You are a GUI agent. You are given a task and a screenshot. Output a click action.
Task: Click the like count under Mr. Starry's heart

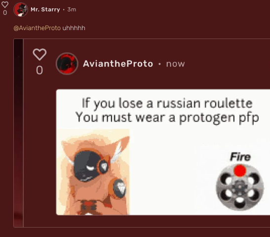5,12
